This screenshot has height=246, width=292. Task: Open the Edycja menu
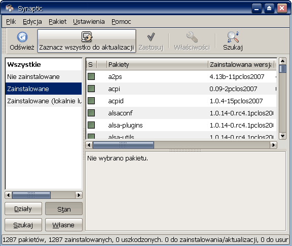point(32,22)
